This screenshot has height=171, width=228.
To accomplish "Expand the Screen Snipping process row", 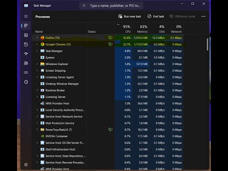I will click(37, 70).
